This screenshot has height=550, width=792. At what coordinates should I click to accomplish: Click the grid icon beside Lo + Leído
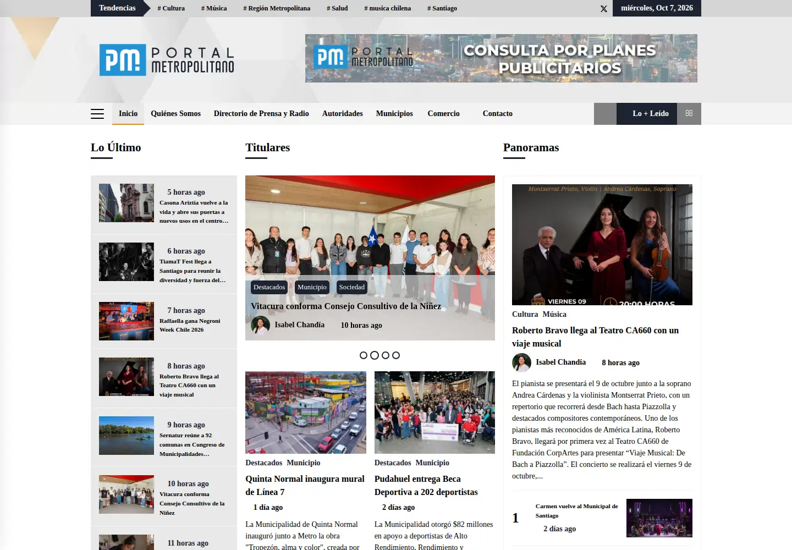click(689, 113)
